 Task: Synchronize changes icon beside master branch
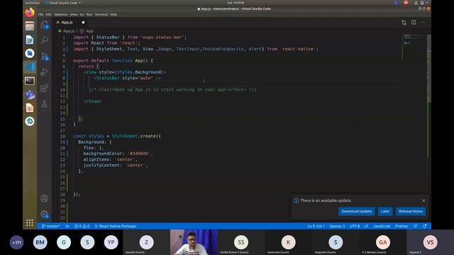click(67, 226)
